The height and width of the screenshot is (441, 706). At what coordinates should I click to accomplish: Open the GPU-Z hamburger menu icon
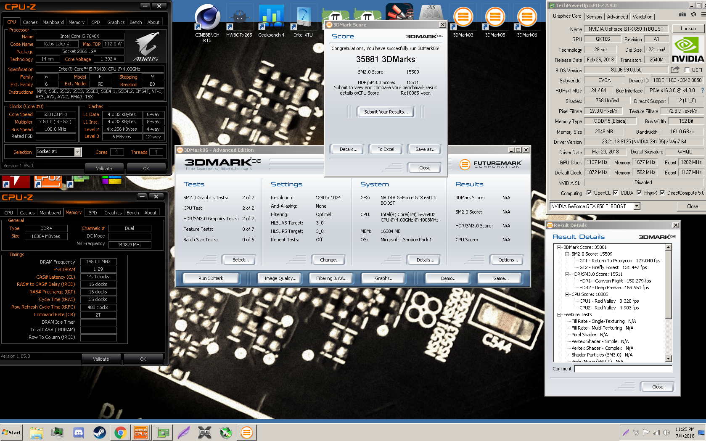coord(703,15)
